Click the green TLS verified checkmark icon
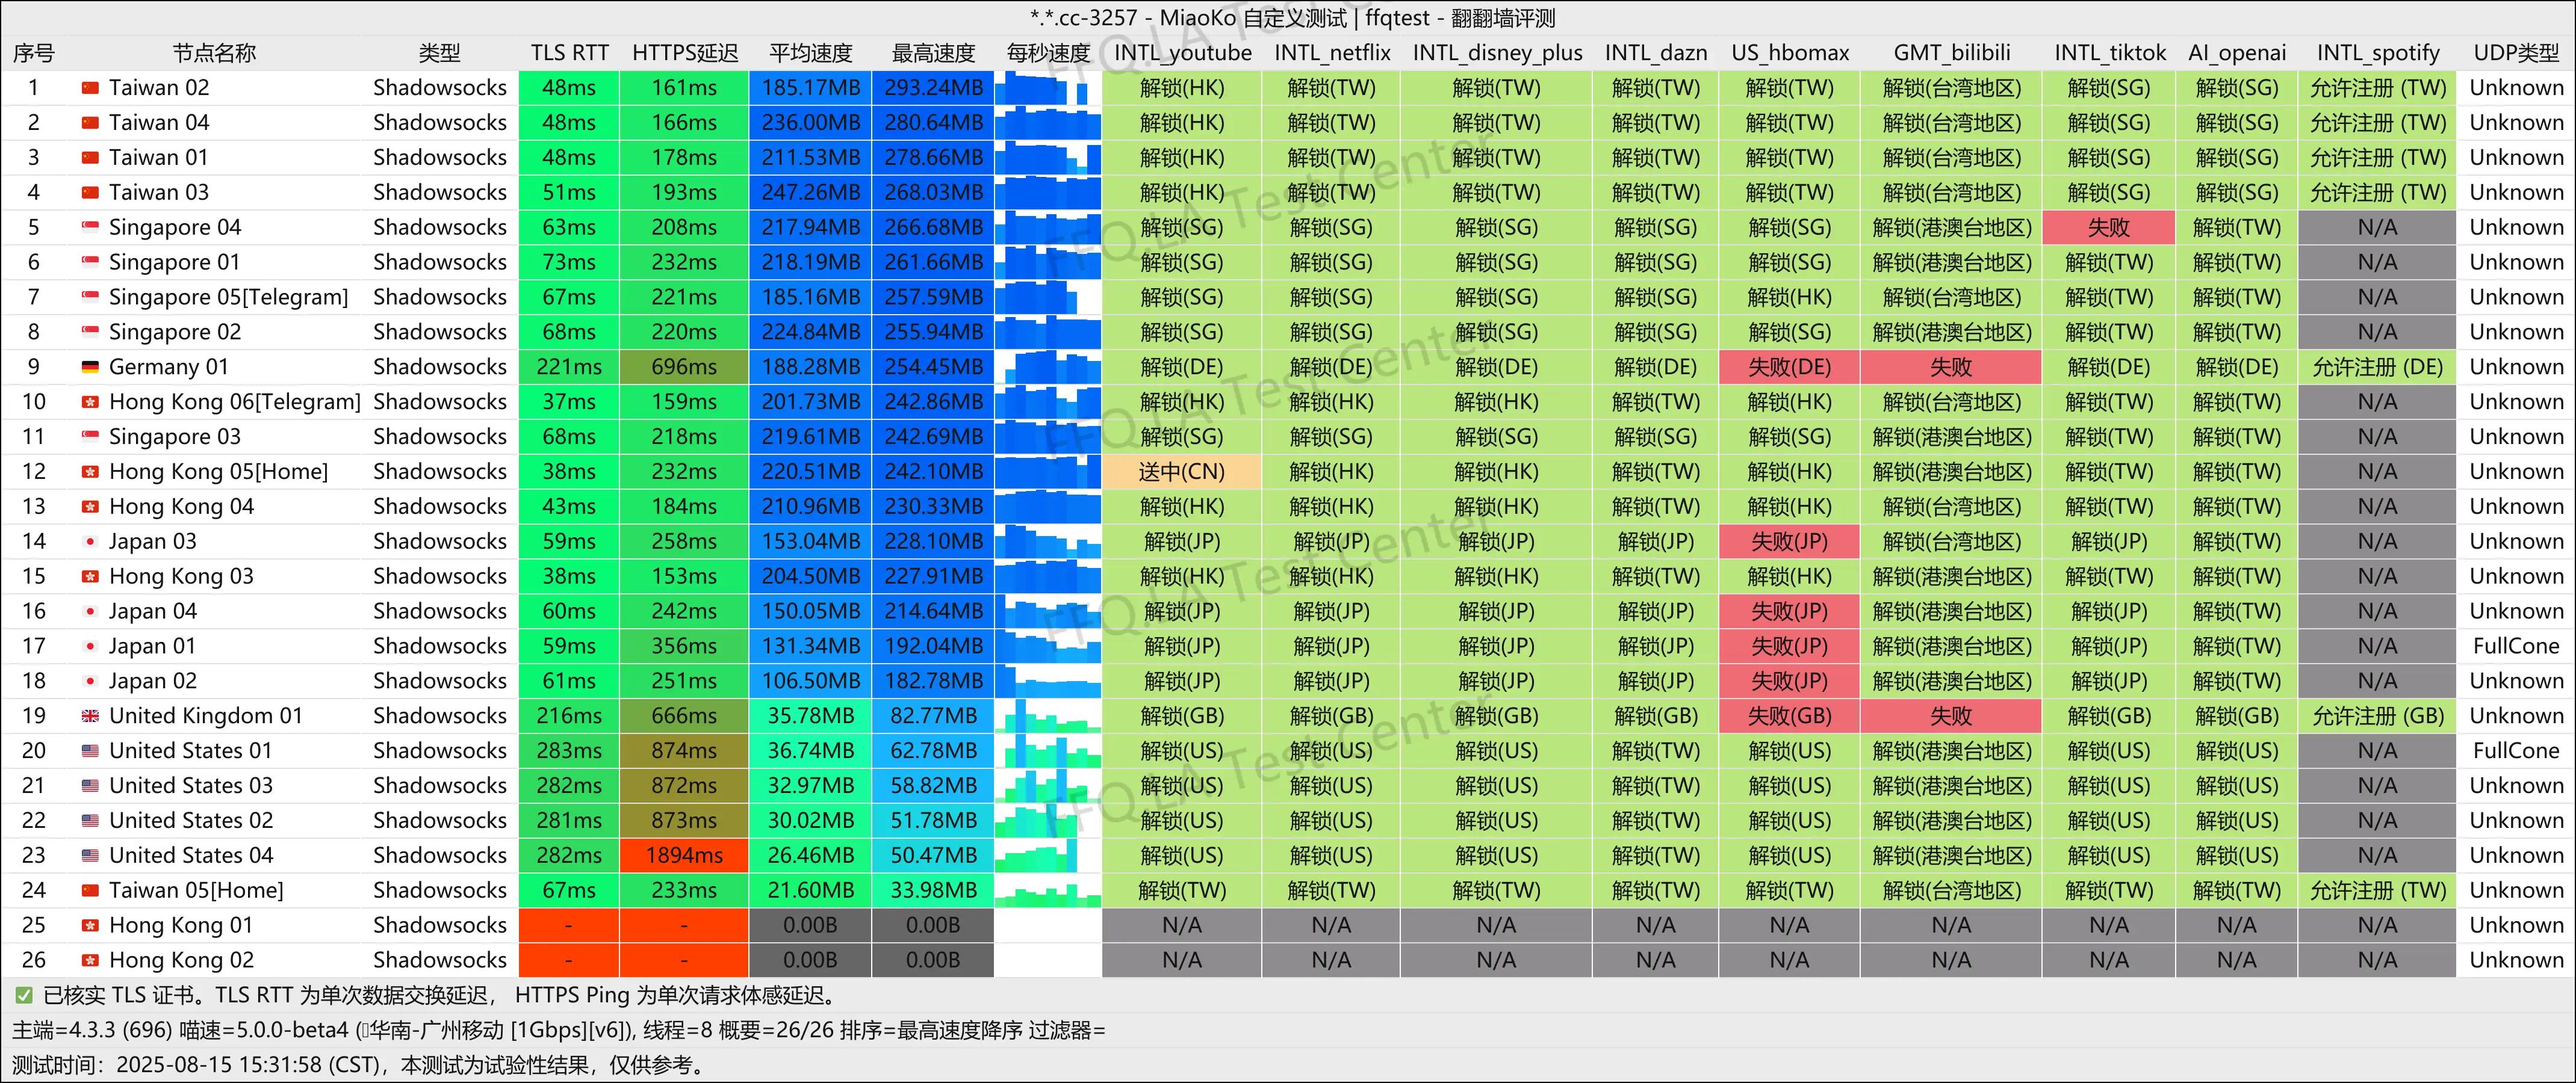The image size is (2576, 1083). [x=23, y=995]
